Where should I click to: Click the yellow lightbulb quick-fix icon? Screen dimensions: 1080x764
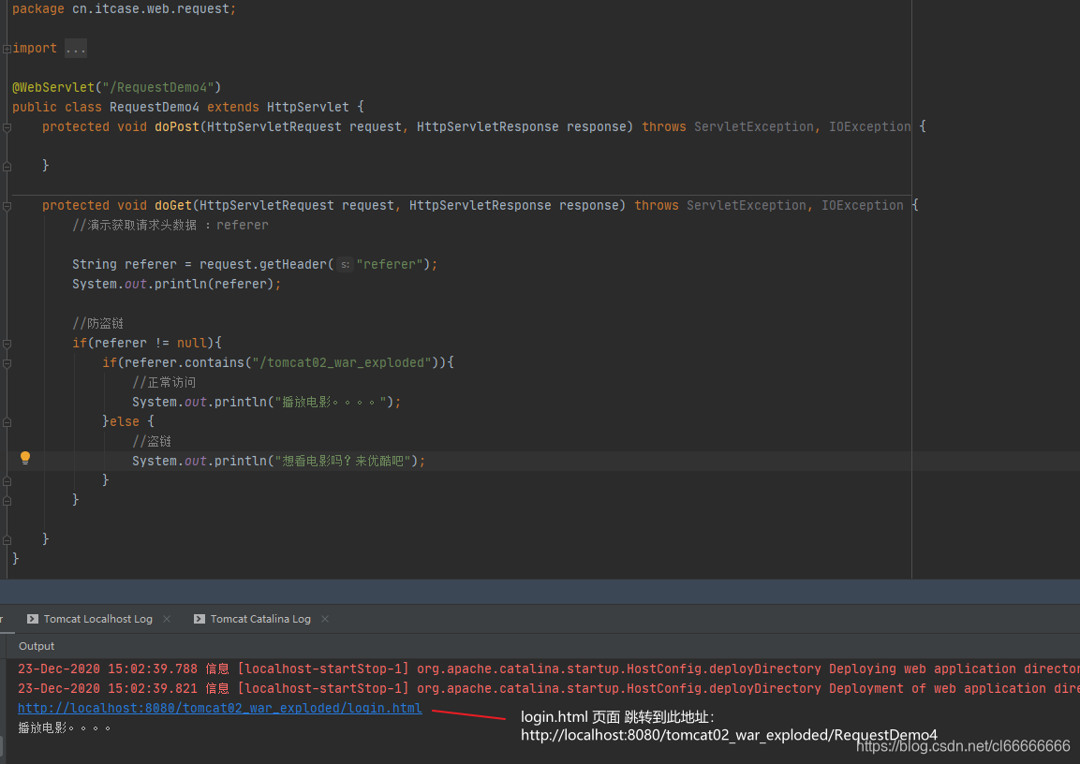(24, 458)
